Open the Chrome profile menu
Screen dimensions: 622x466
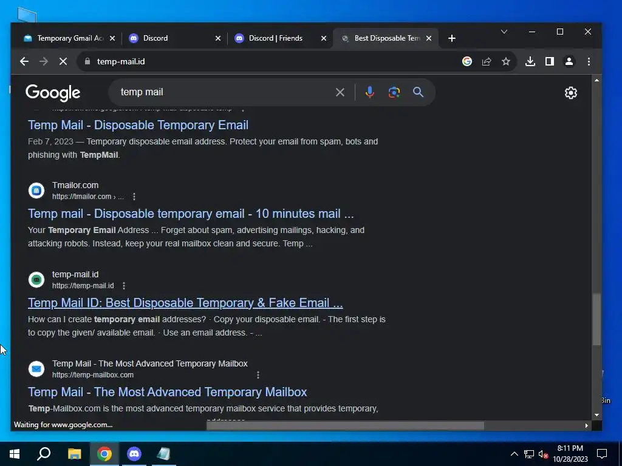(569, 61)
